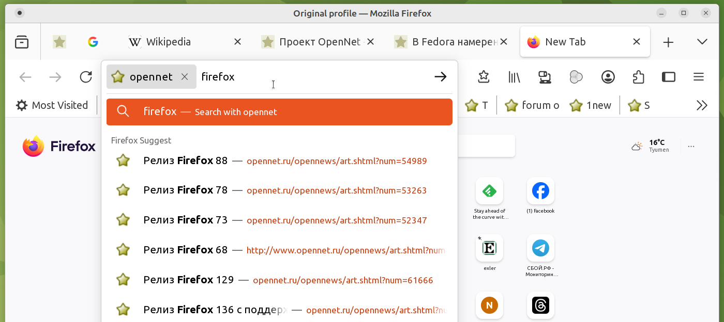Open suggestion Релиз Firefox 136 с поддерж
The image size is (724, 322).
[x=279, y=310]
